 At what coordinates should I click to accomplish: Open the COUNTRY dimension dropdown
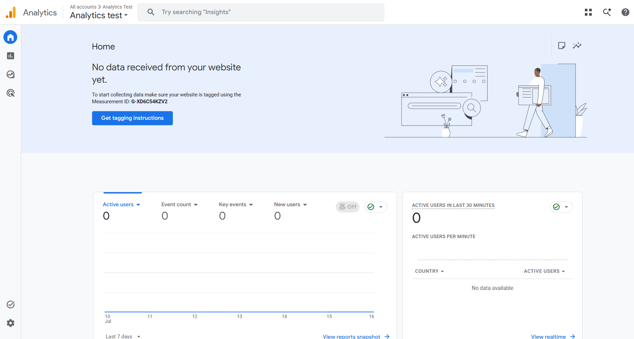[430, 271]
